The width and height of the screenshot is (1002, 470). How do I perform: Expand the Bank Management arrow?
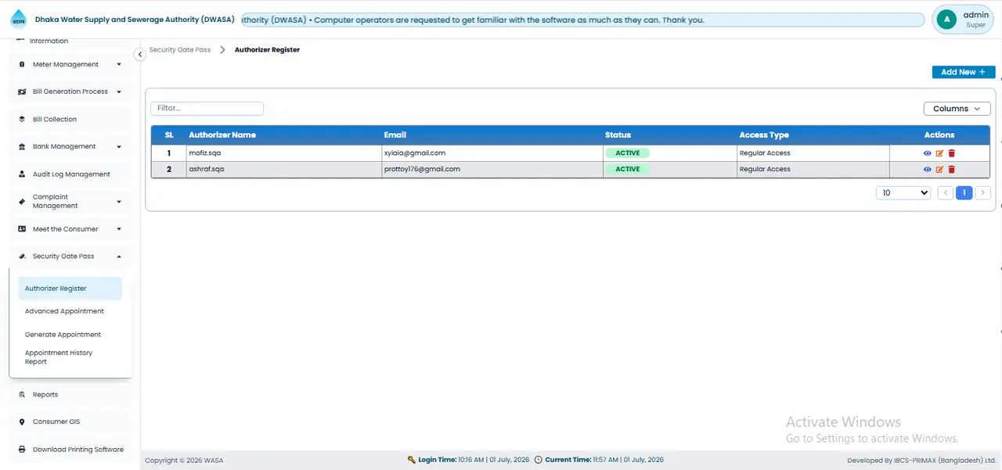(119, 147)
